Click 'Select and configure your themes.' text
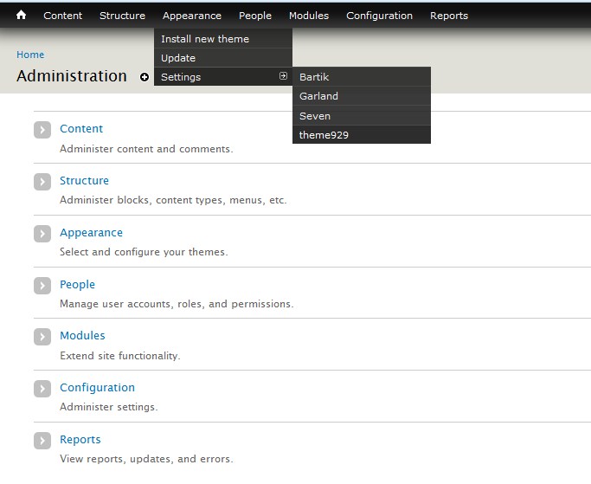This screenshot has width=591, height=484. pos(144,252)
